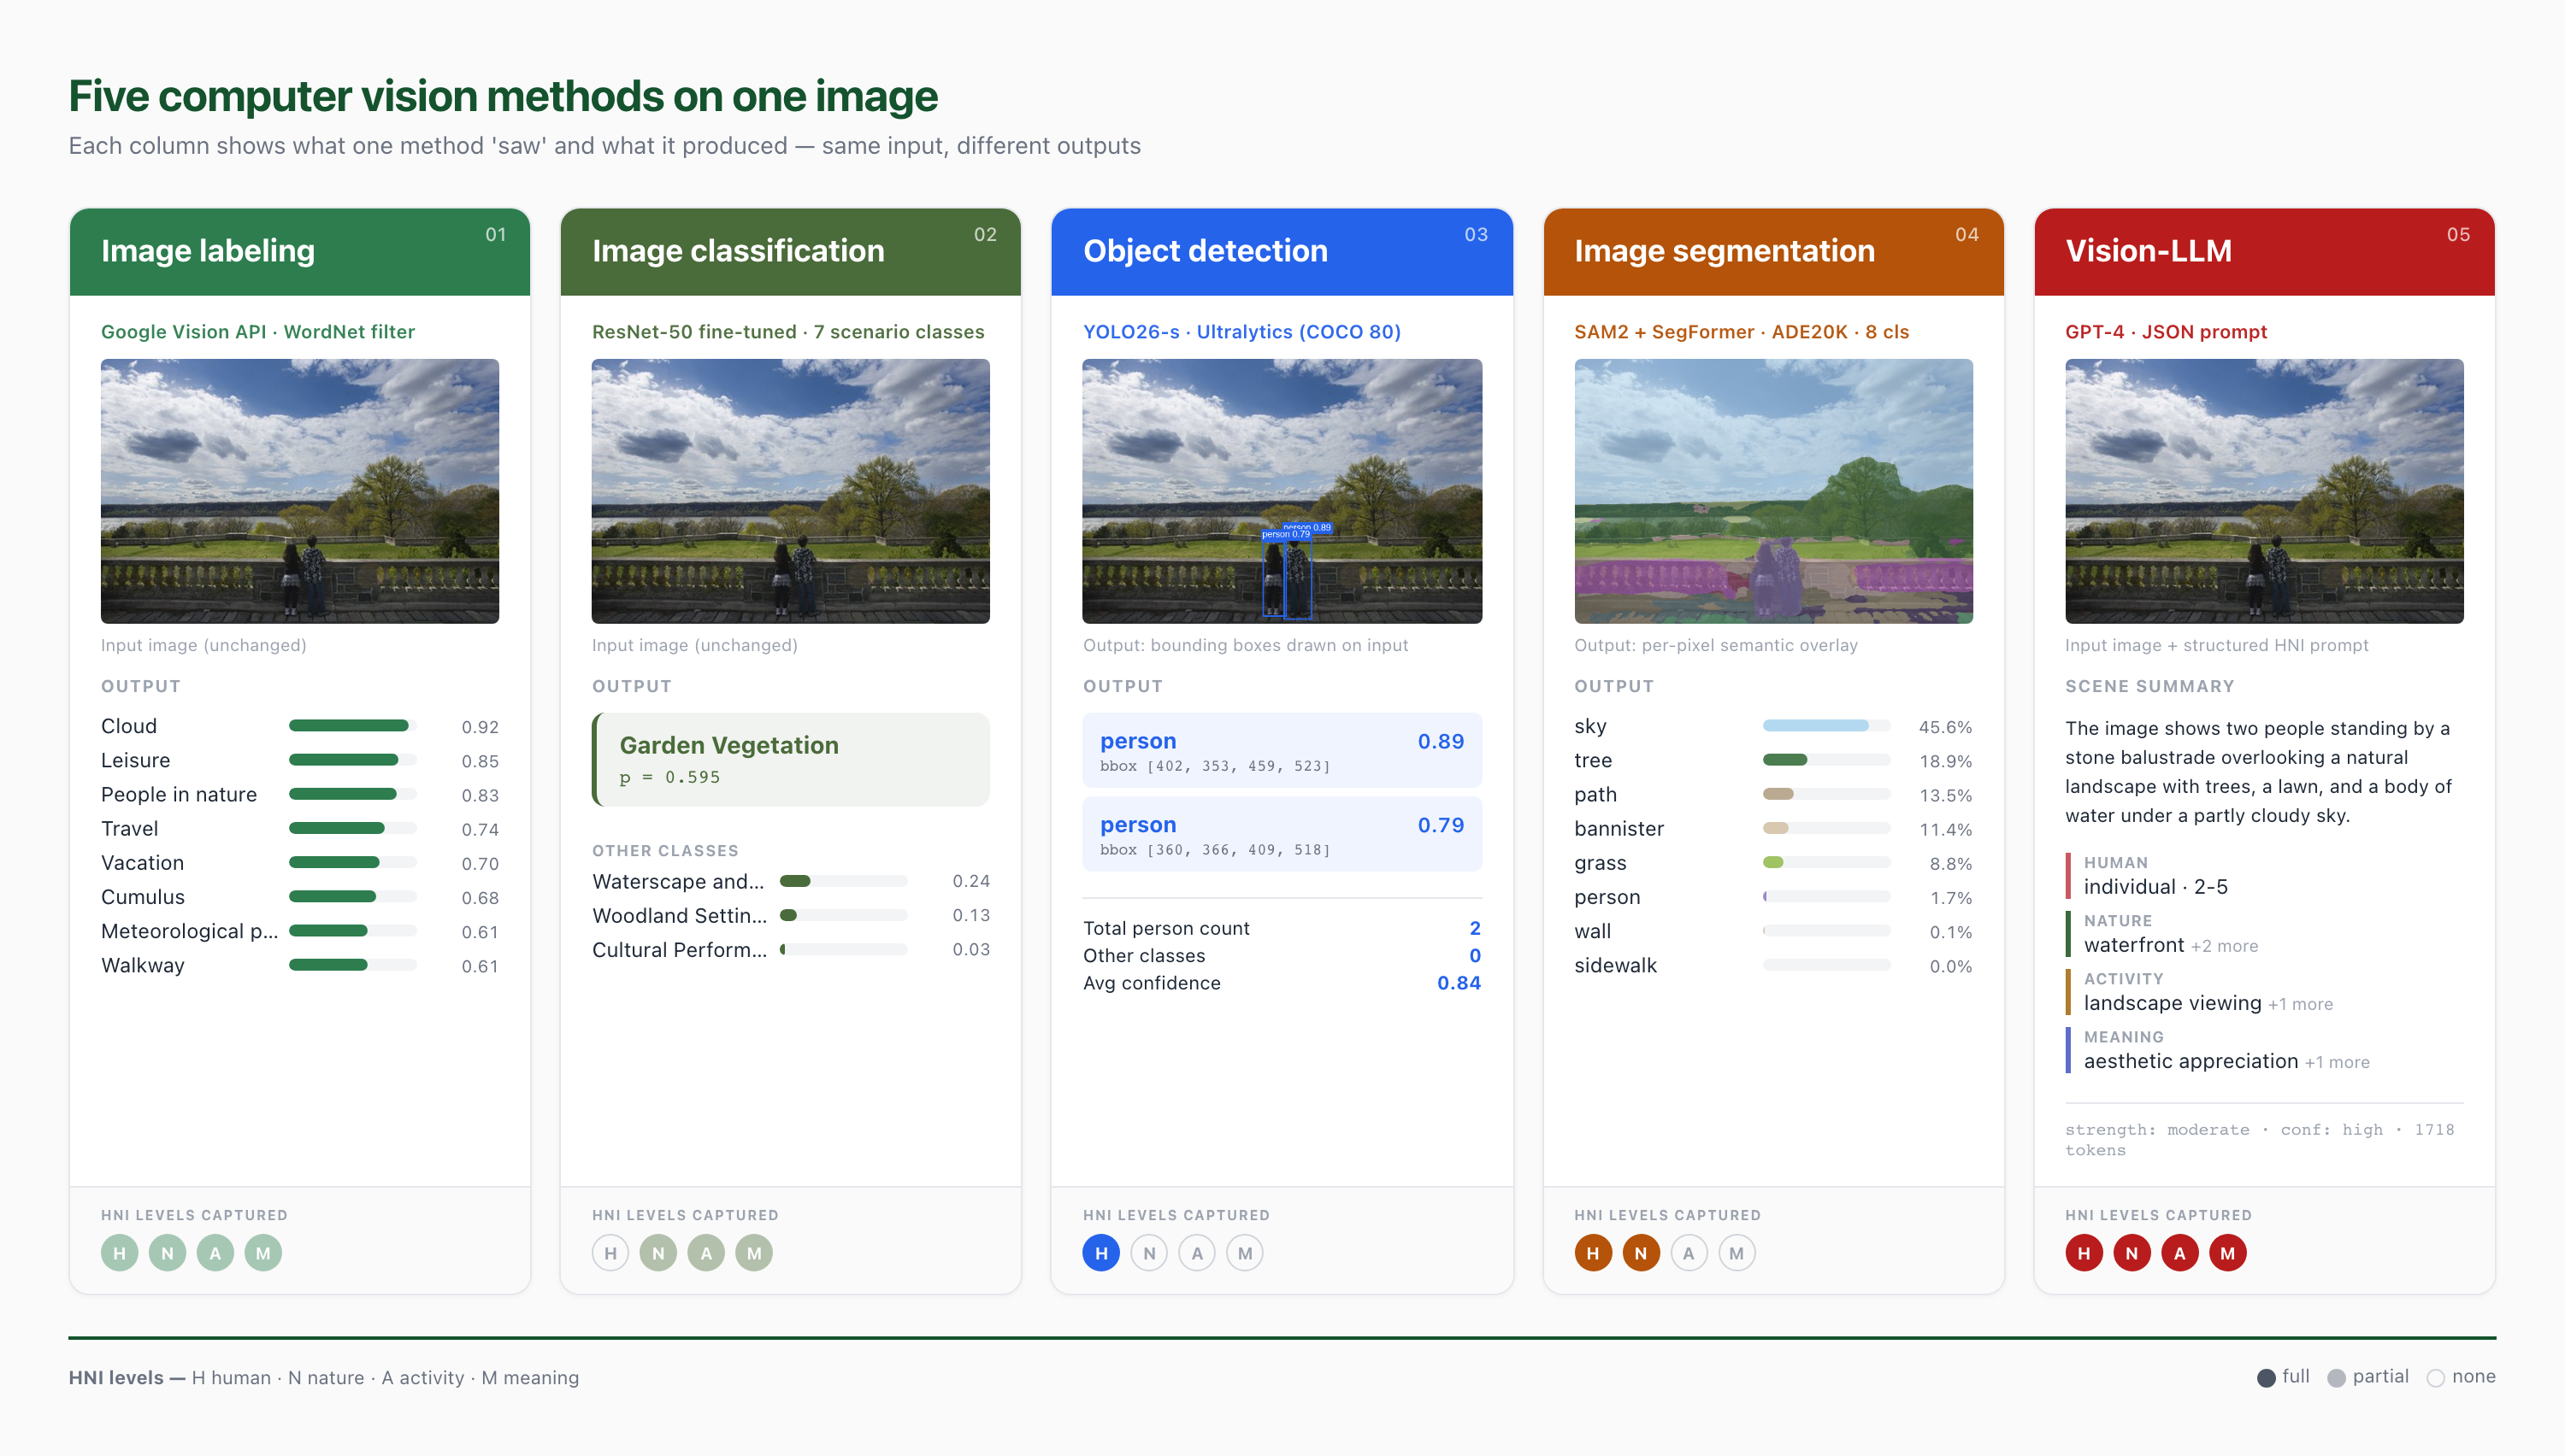This screenshot has height=1456, width=2565.
Task: Click the 'Woodland Settin...' class row
Action: tap(792, 916)
